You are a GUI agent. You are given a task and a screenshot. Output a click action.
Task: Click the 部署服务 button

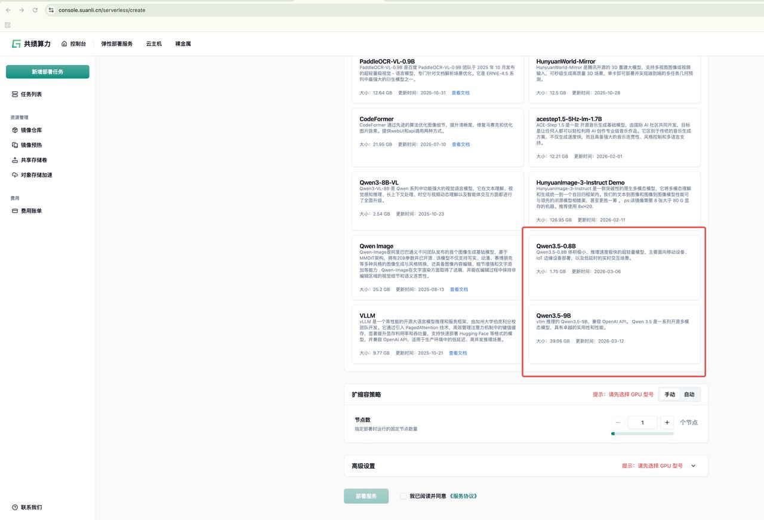(366, 496)
